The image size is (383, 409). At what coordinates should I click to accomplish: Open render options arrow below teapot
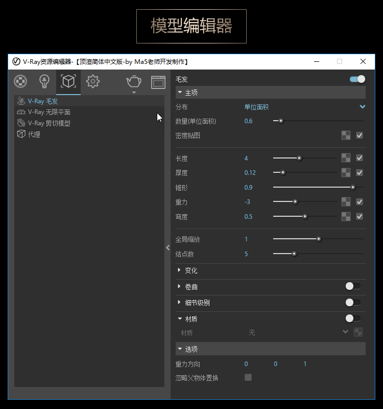(x=134, y=93)
